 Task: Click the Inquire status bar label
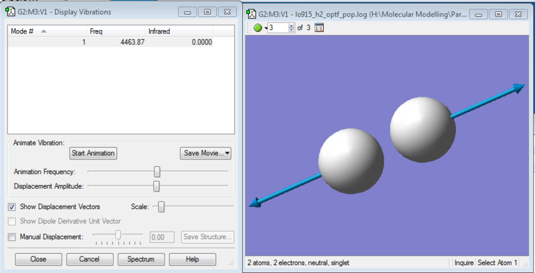click(x=463, y=263)
